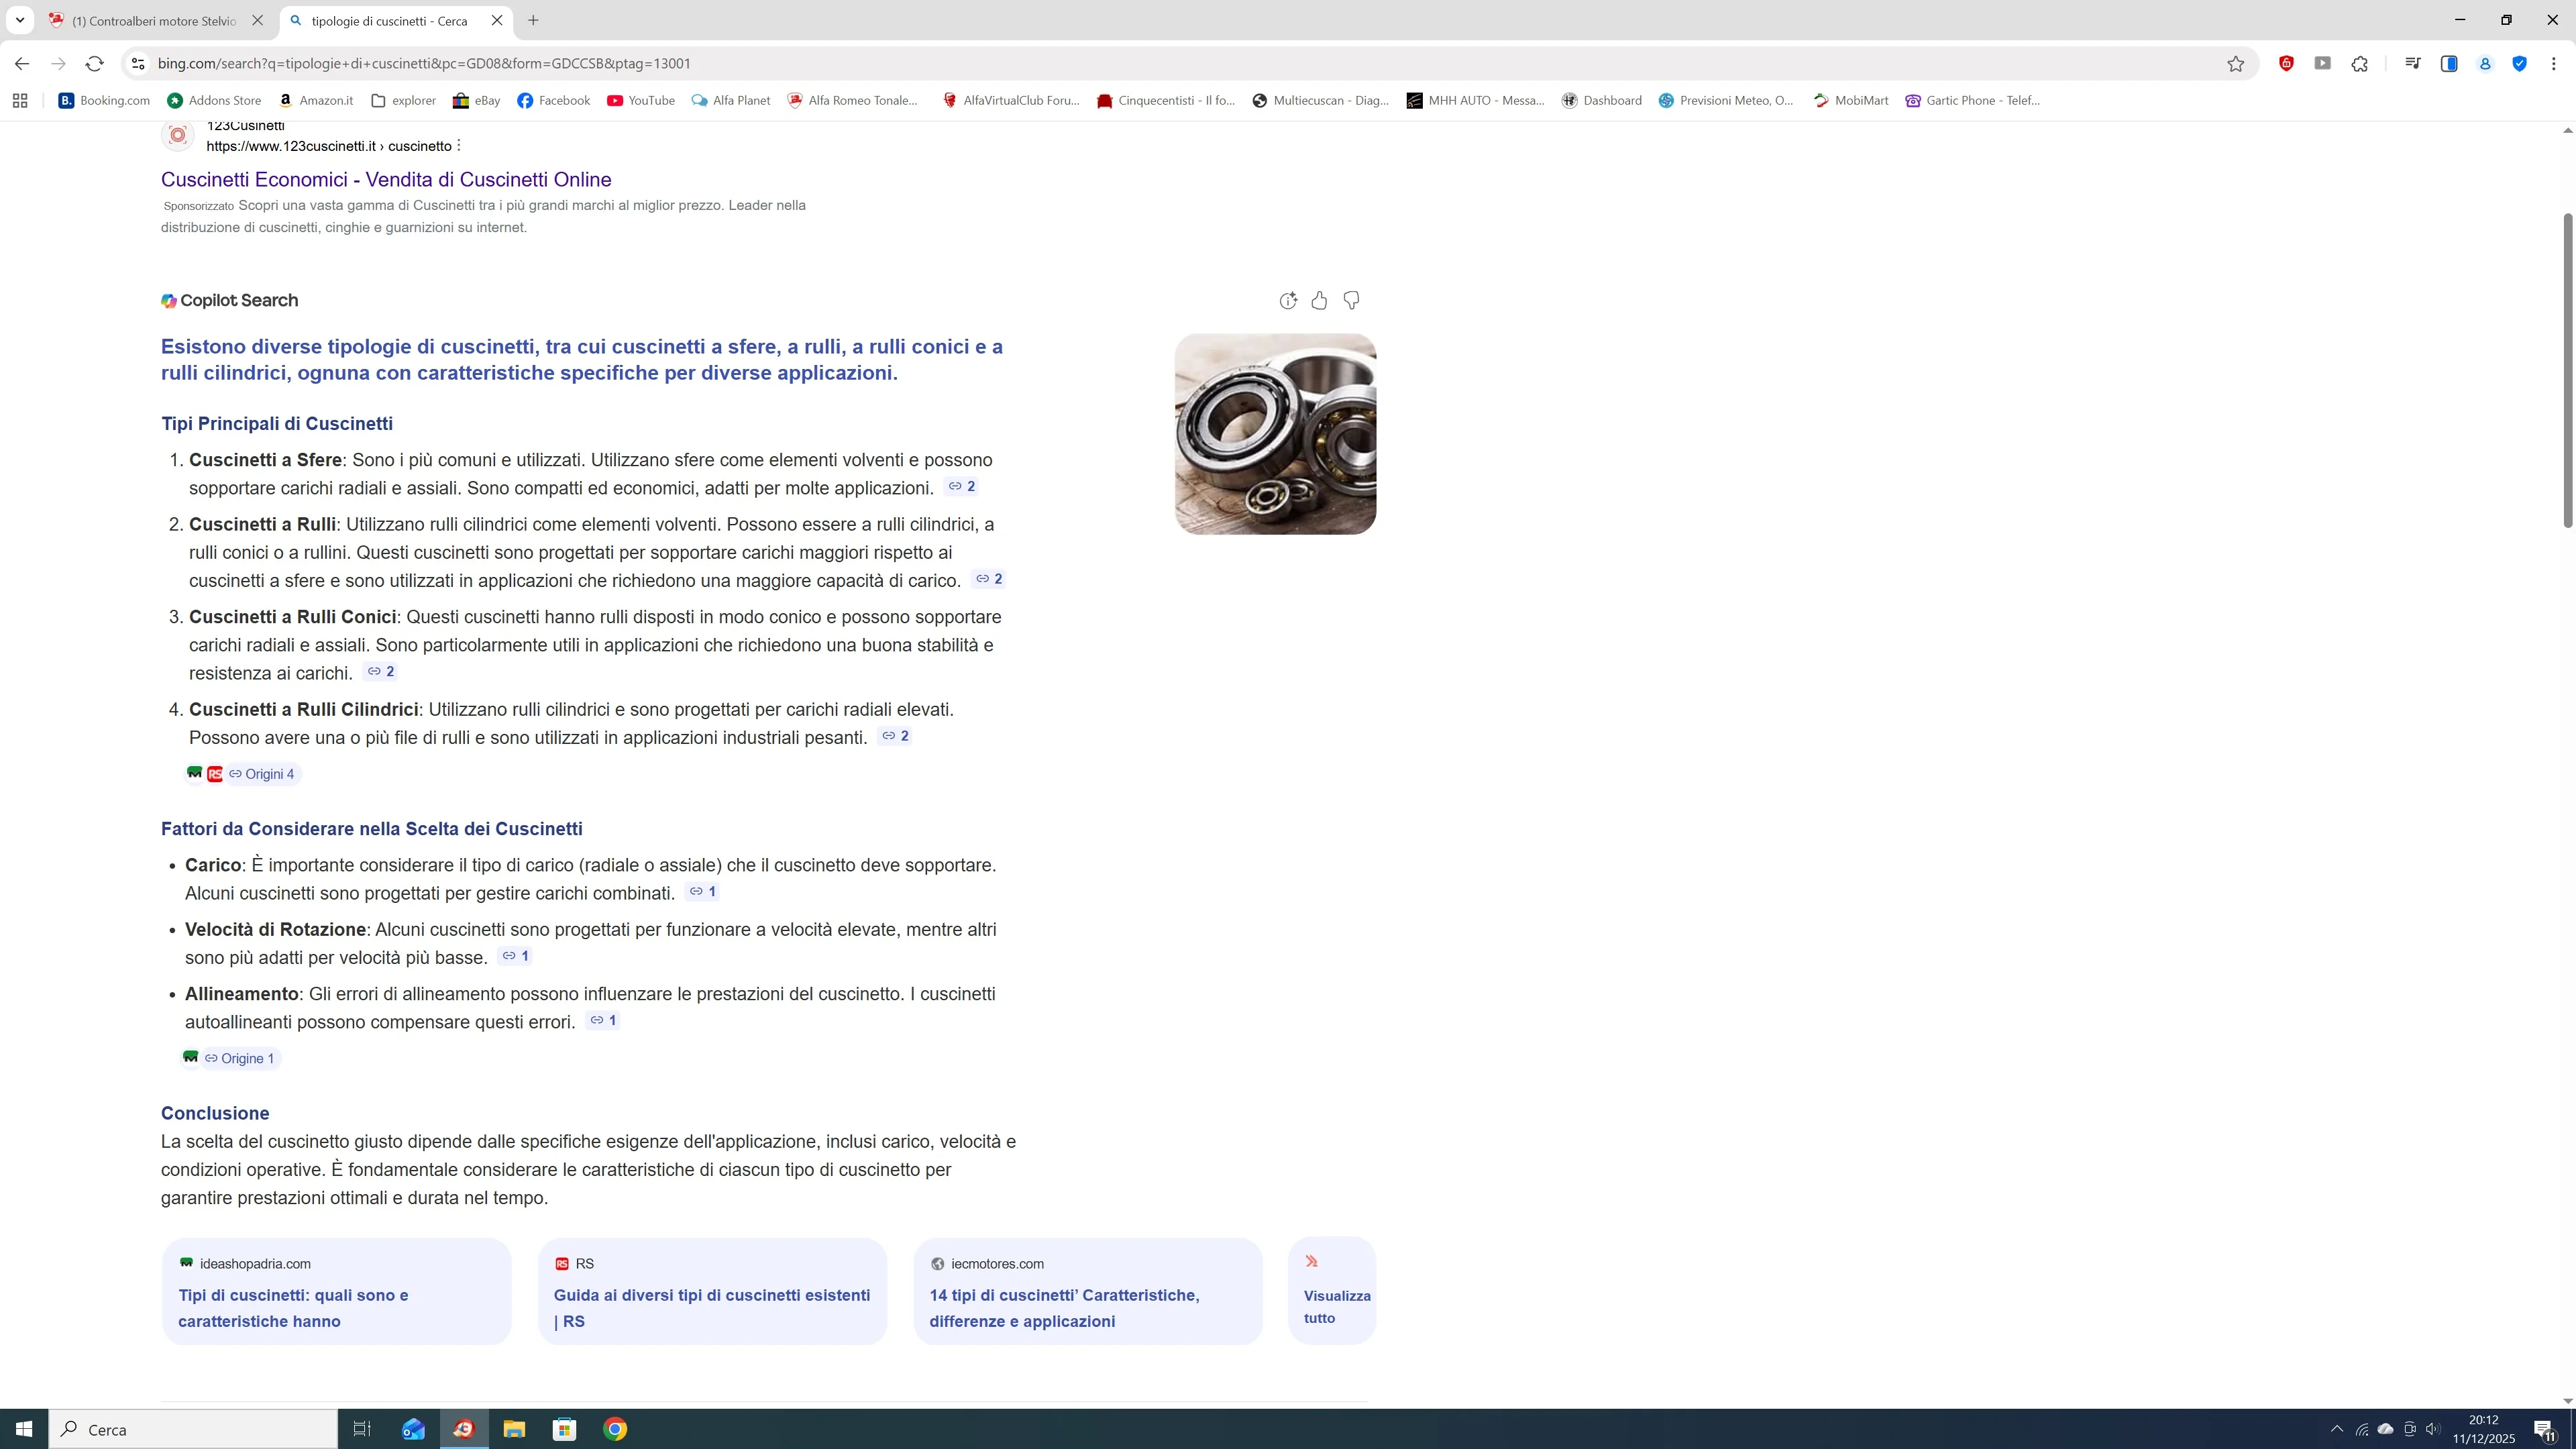Reload the current page

click(x=94, y=63)
